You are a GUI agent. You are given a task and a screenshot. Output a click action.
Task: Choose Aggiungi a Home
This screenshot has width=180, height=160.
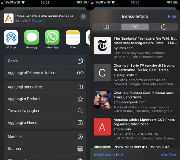(x=45, y=123)
